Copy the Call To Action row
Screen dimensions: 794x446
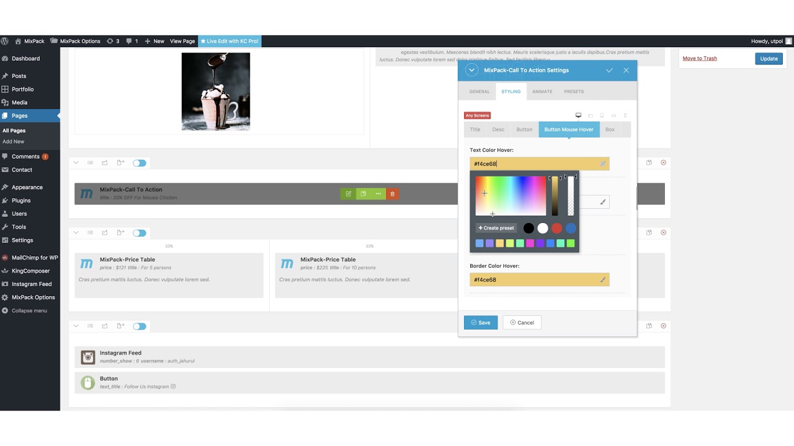649,163
